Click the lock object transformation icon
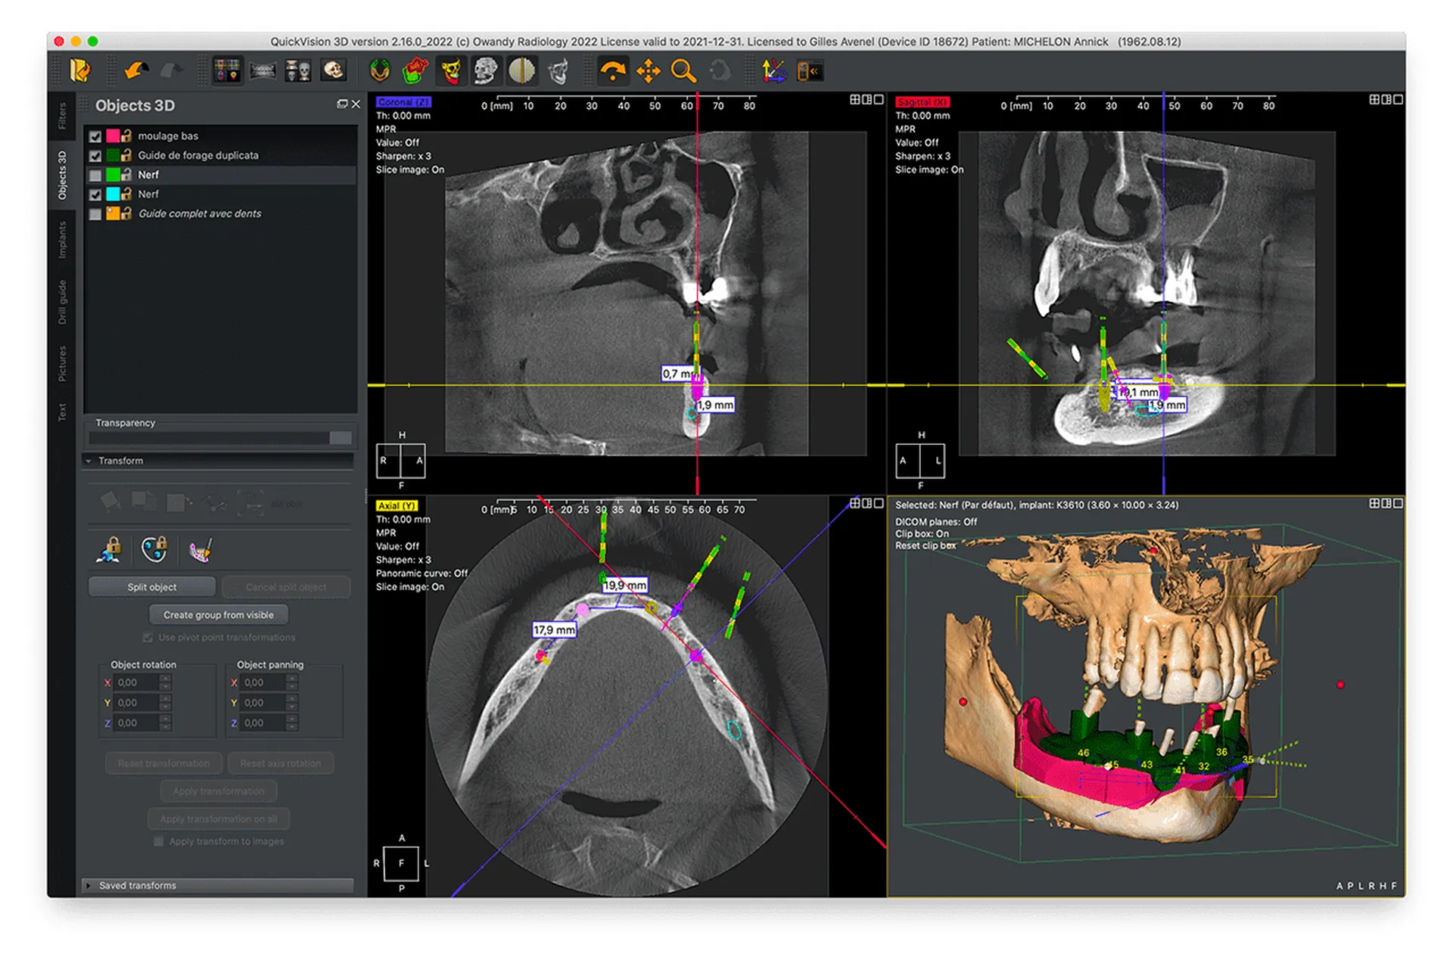The height and width of the screenshot is (960, 1453). pyautogui.click(x=108, y=550)
